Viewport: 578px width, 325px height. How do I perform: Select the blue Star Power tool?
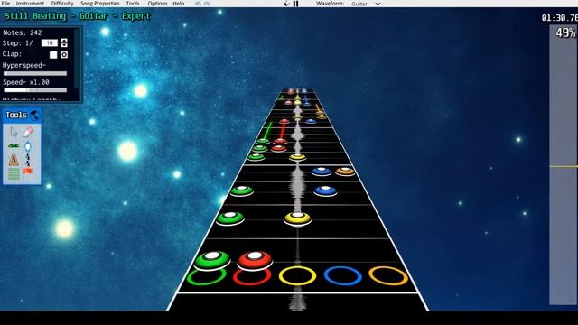tap(28, 146)
